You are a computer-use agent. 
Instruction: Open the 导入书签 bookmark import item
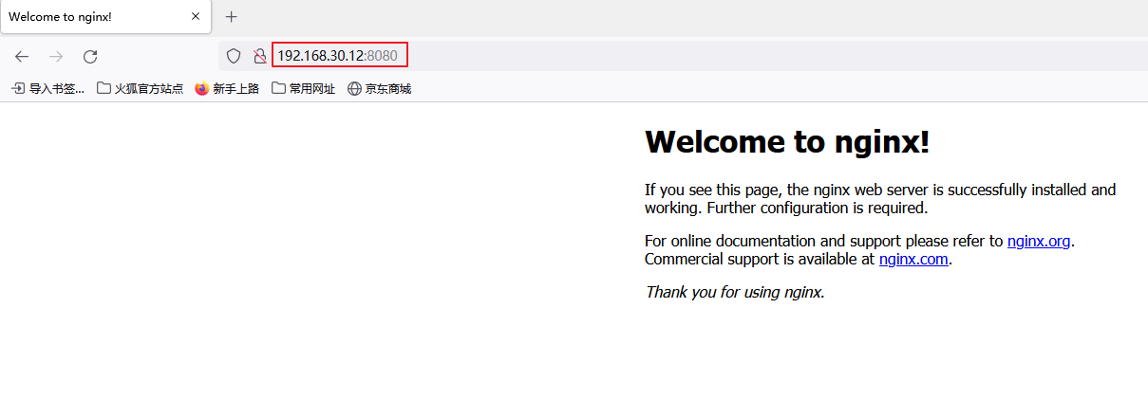[x=47, y=88]
